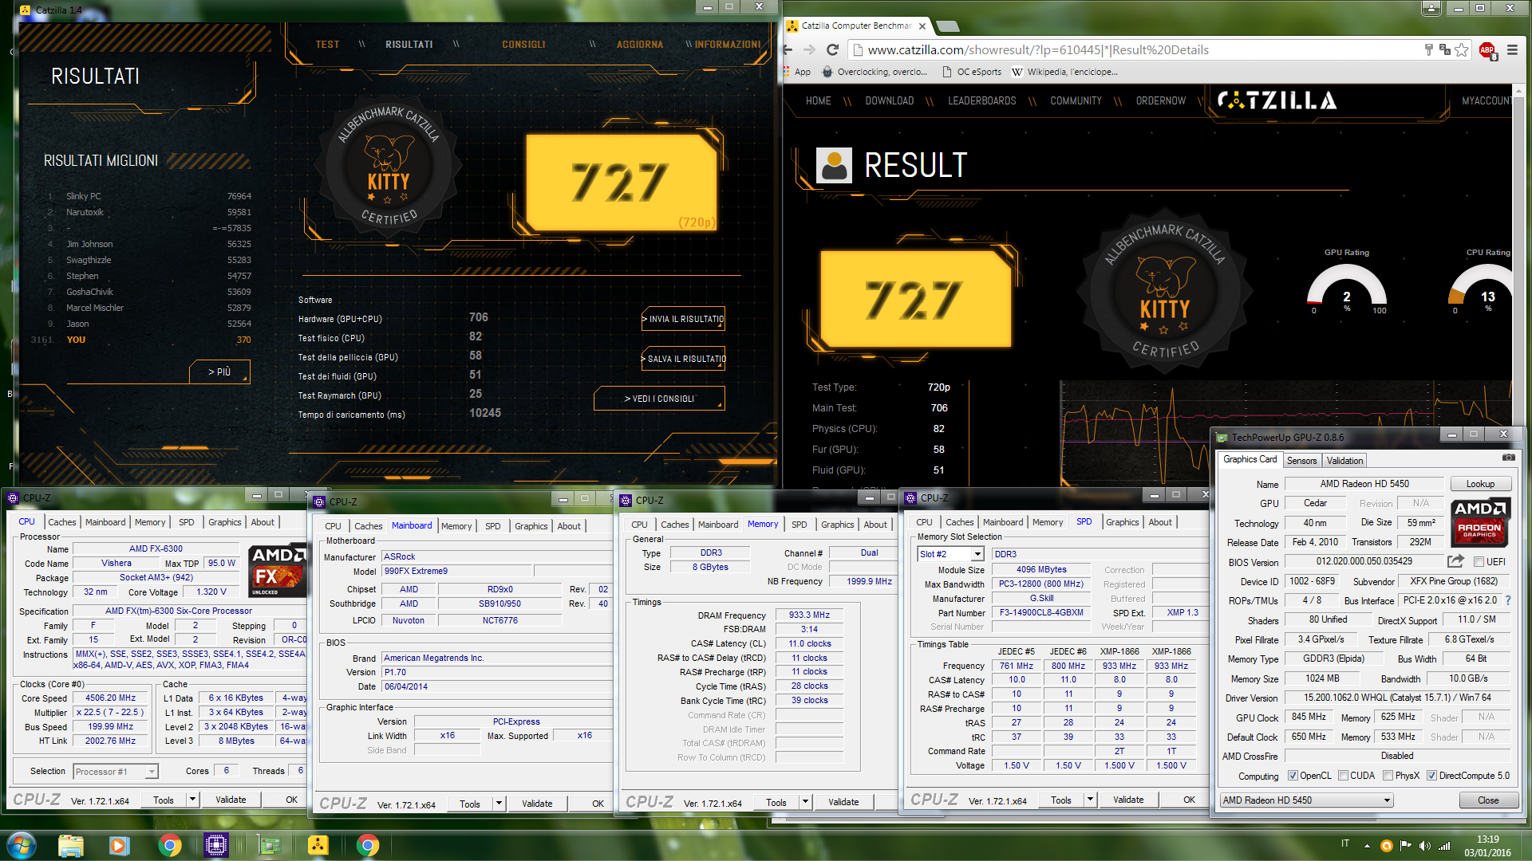
Task: Toggle the CUDA checkbox
Action: [x=1343, y=776]
